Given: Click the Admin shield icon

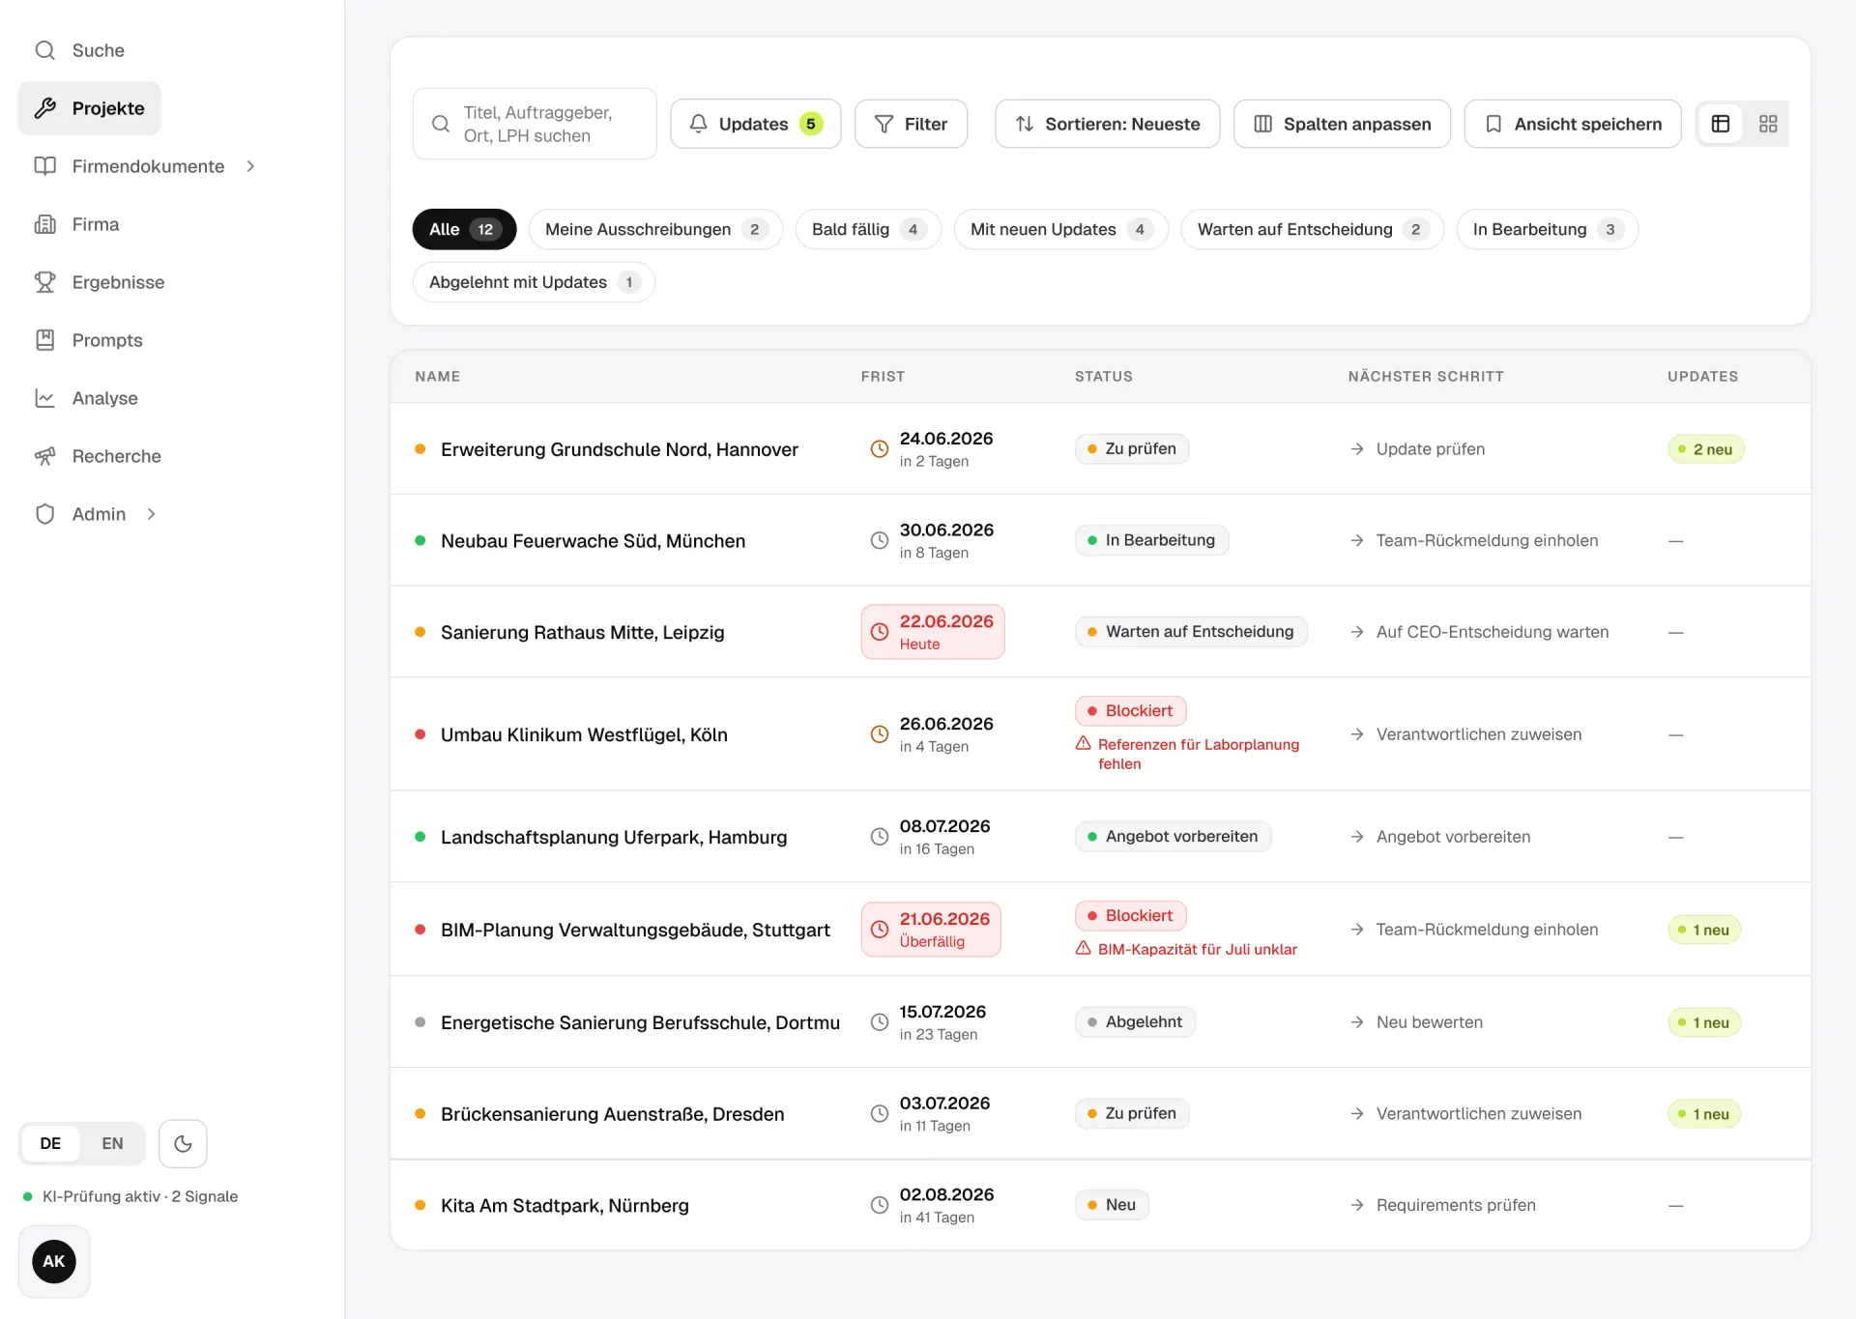Looking at the screenshot, I should pos(44,514).
